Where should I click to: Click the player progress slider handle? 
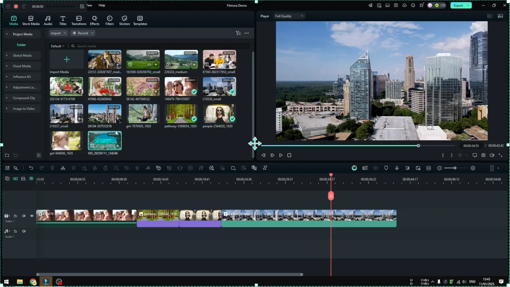coord(418,146)
